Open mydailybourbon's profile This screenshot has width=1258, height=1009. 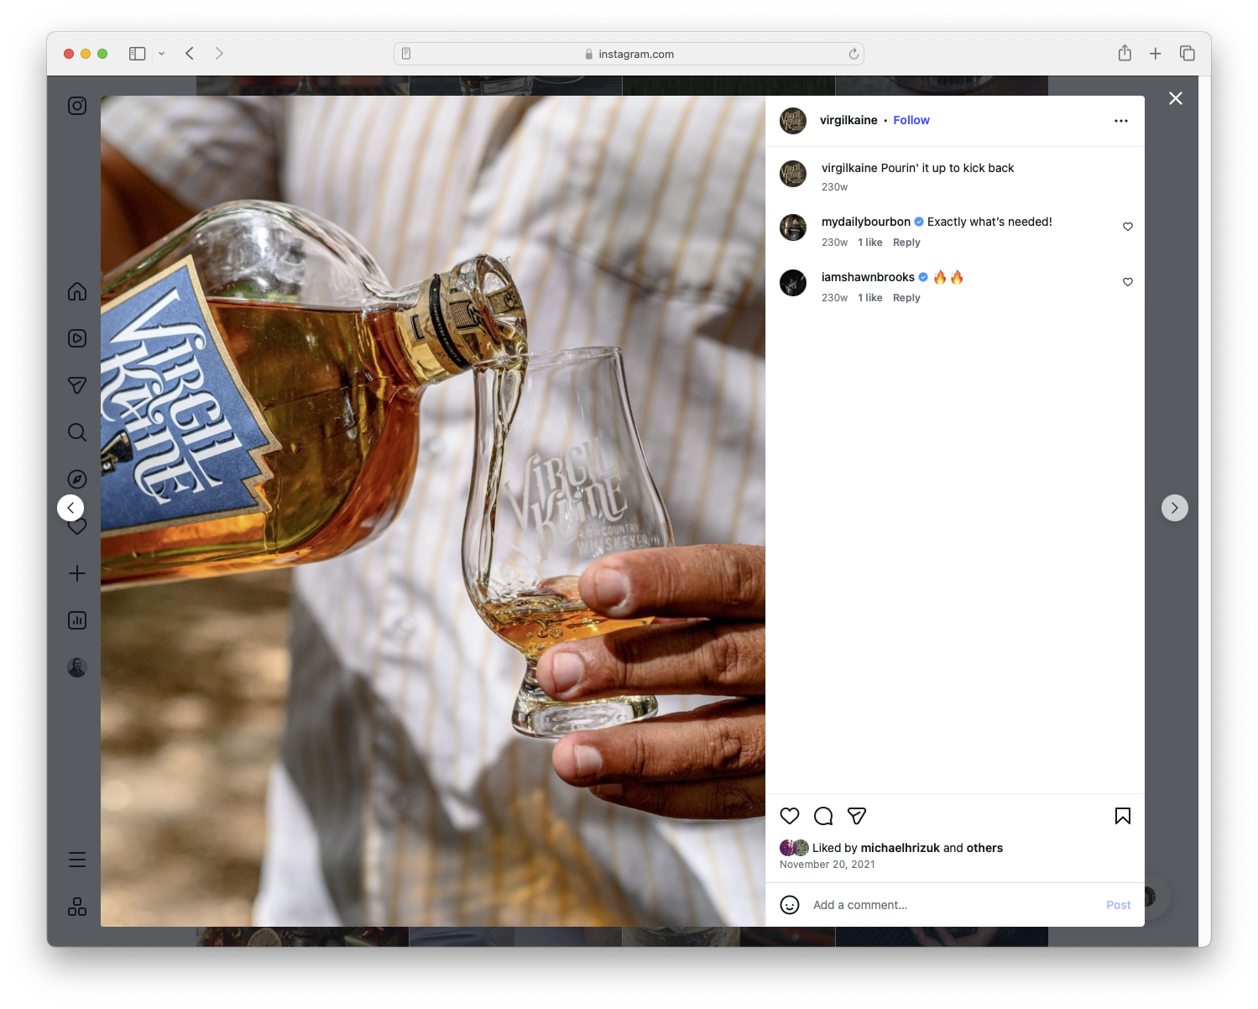tap(866, 222)
